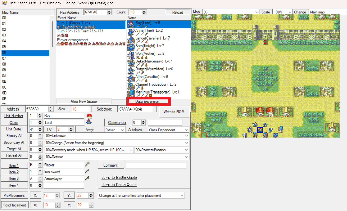Select Merlinus (Transporter) unit entry
The height and width of the screenshot is (211, 347).
pos(153,92)
